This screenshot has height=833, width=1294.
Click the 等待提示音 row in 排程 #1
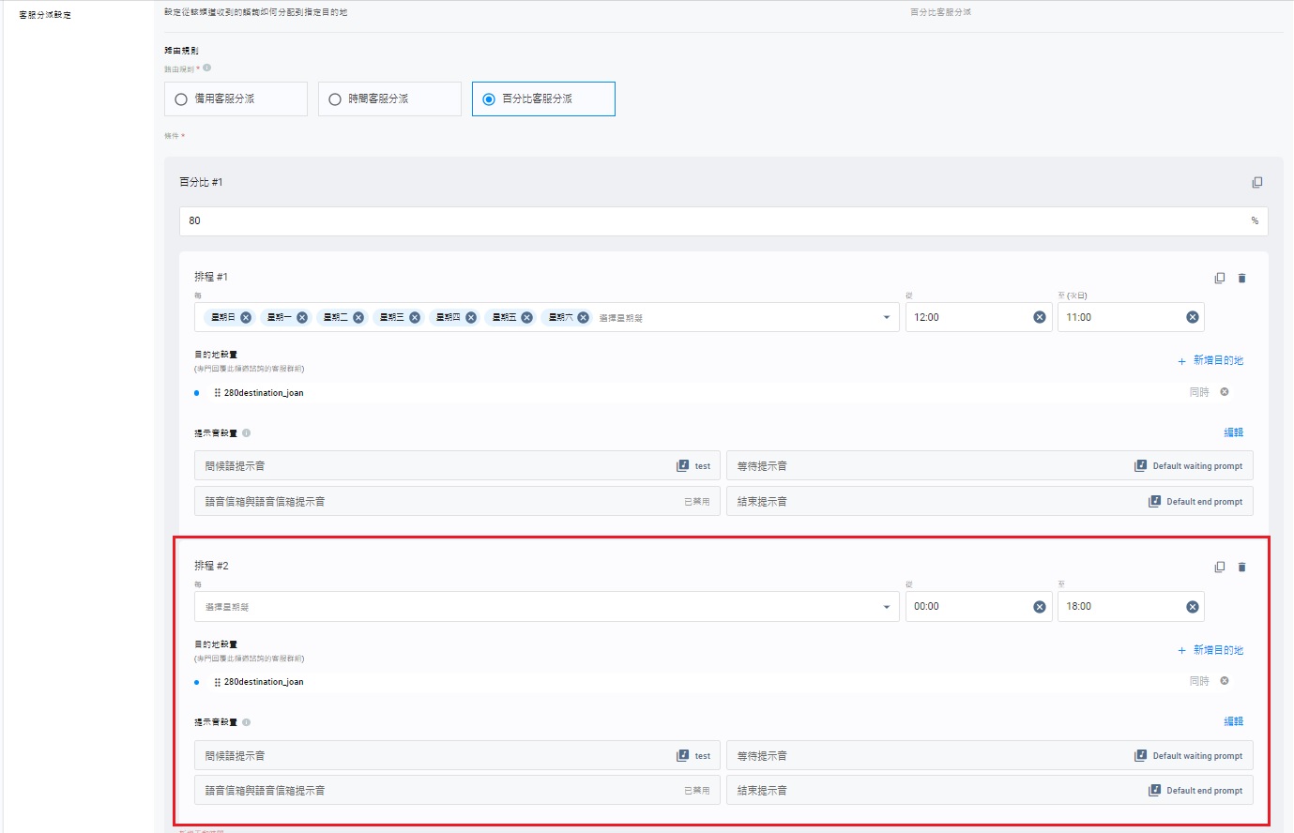(x=990, y=466)
